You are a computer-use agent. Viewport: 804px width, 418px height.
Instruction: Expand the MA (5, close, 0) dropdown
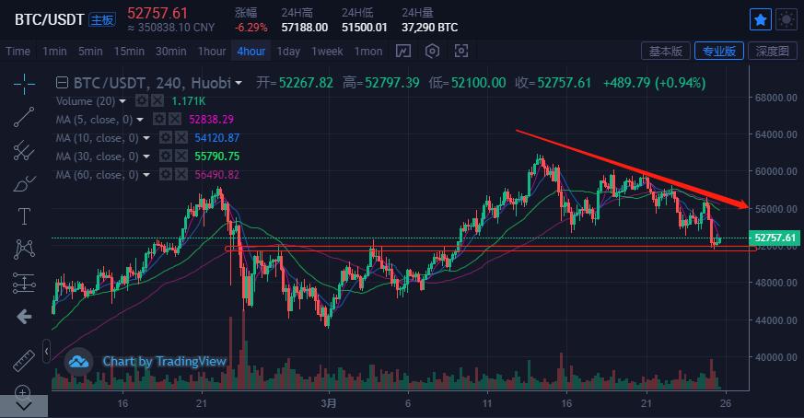click(x=140, y=120)
